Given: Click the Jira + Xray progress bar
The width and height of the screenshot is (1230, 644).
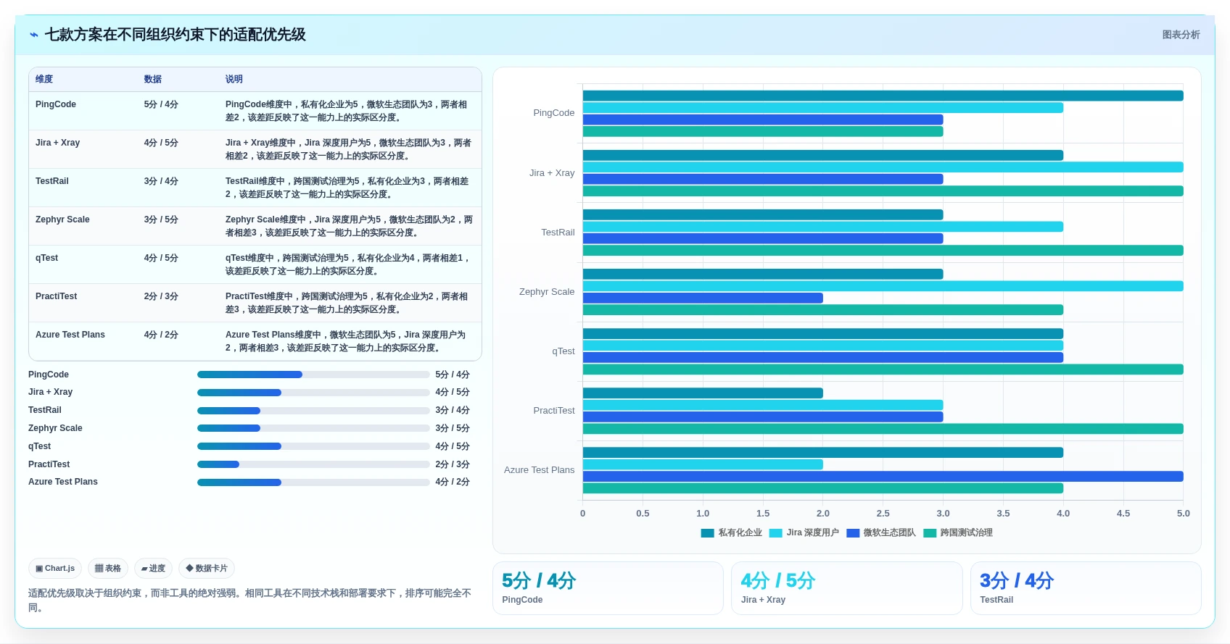Looking at the screenshot, I should 313,393.
